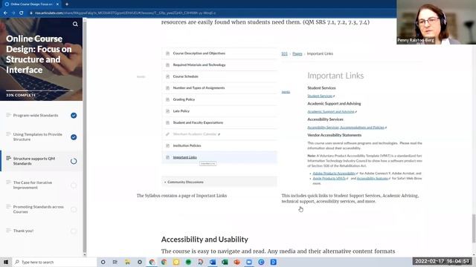Expand Community Discussions section
This screenshot has height=267, width=476.
219,182
